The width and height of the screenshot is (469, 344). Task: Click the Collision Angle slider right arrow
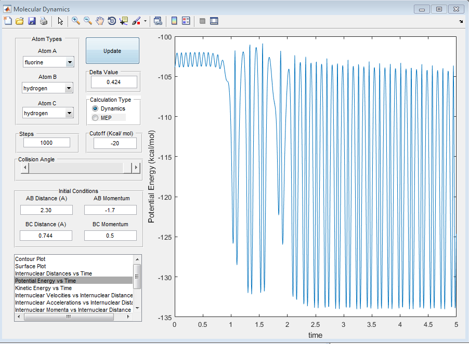coord(136,168)
